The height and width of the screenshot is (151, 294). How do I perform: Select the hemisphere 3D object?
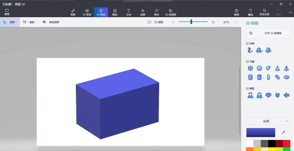tap(268, 68)
